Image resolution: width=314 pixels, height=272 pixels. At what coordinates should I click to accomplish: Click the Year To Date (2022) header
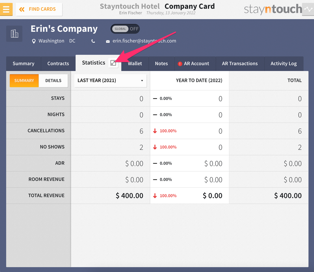pos(199,80)
